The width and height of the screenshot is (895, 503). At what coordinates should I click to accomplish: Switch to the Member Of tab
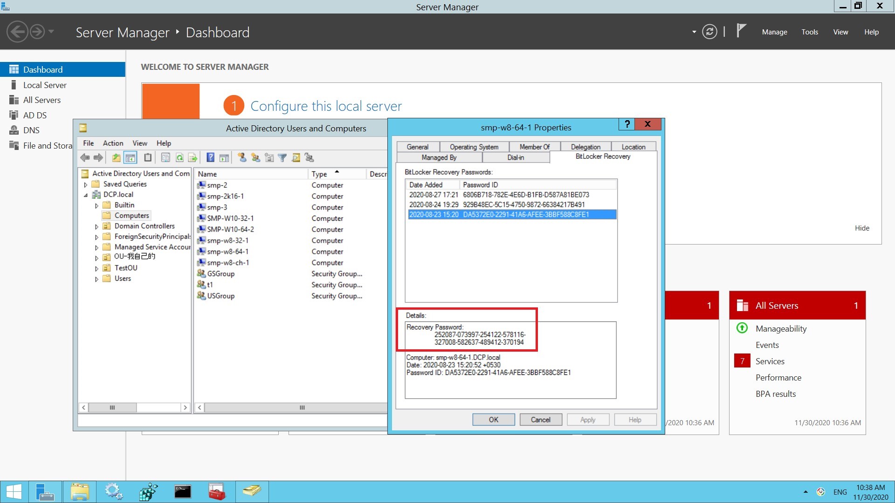point(535,147)
